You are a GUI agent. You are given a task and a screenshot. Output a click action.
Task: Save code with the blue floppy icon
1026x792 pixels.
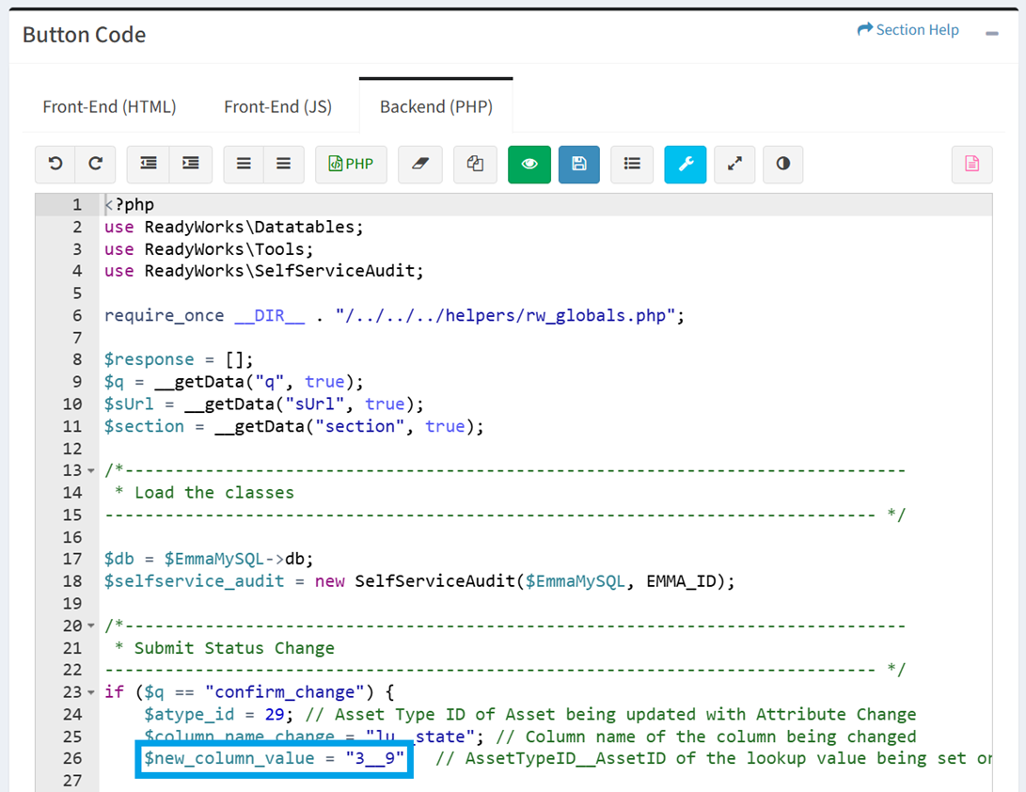[x=579, y=164]
